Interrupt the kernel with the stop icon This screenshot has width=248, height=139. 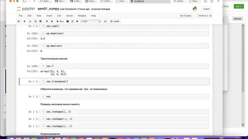click(67, 22)
